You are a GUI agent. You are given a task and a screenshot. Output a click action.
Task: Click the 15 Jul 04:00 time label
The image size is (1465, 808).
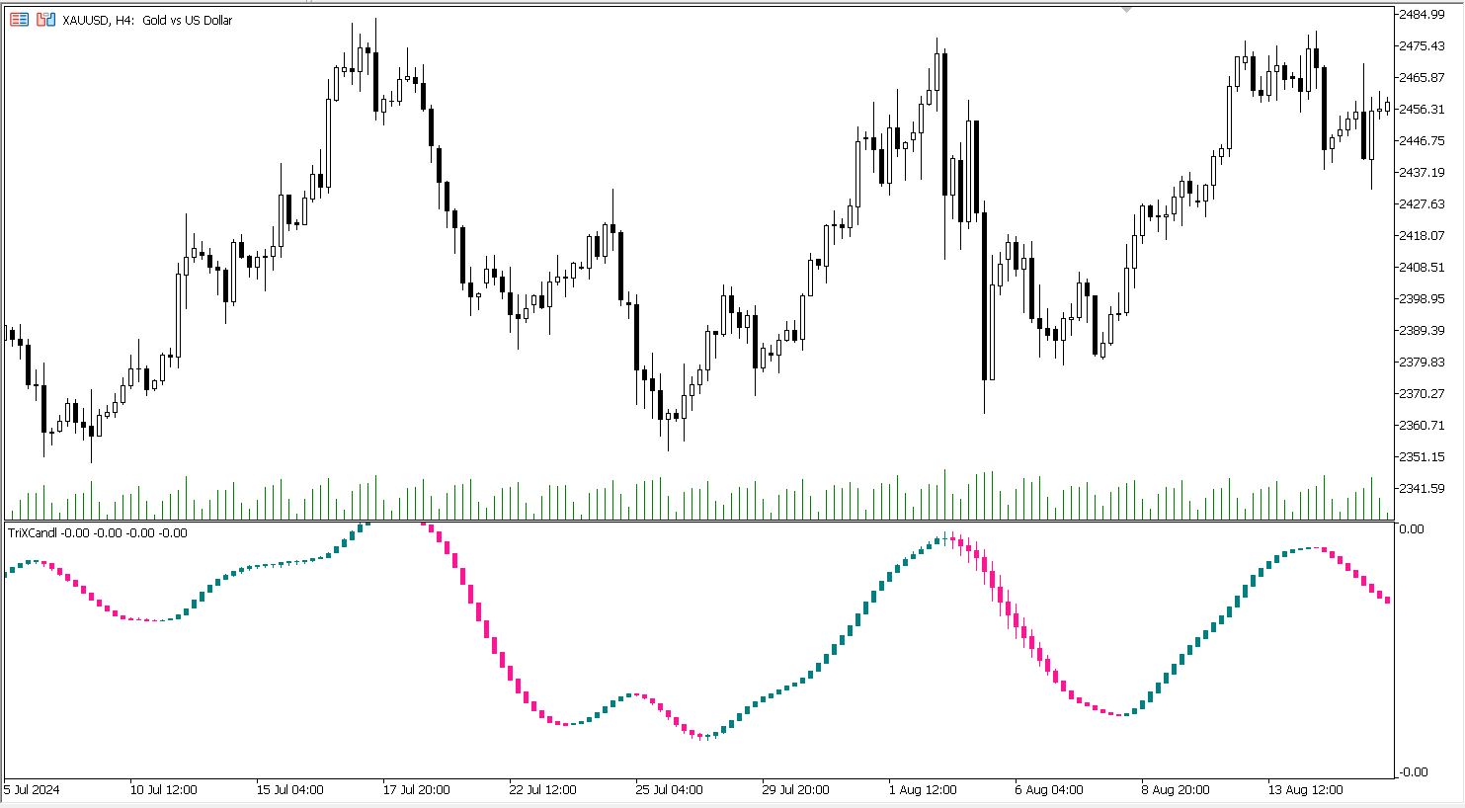click(x=290, y=790)
